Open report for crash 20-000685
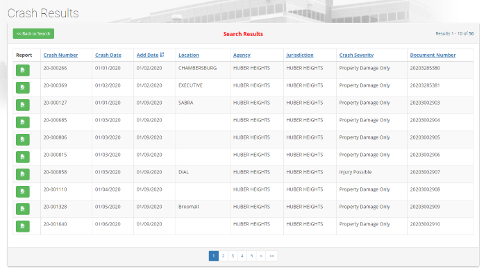Viewport: 486px width, 274px height. coord(23,122)
